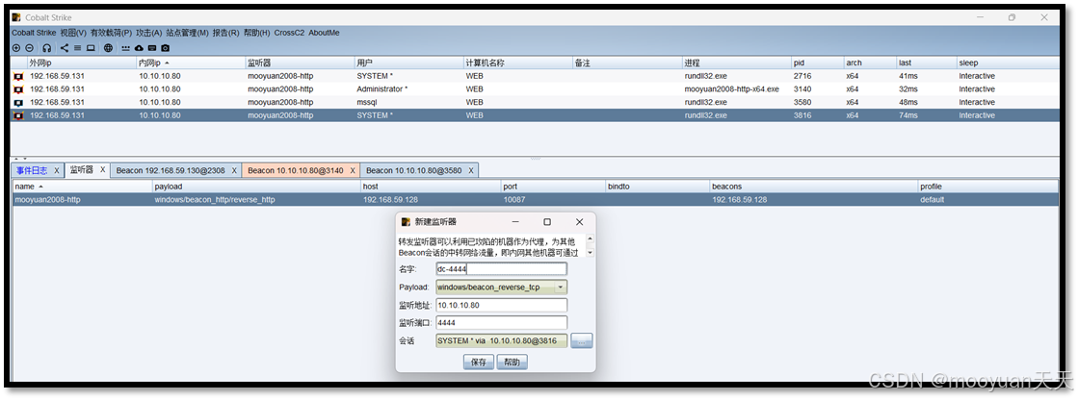The height and width of the screenshot is (400, 1078).
Task: Show session table via list-lines icon
Action: click(x=78, y=48)
